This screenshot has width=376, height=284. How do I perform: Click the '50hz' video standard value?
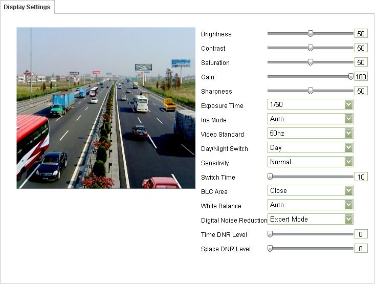pos(277,133)
